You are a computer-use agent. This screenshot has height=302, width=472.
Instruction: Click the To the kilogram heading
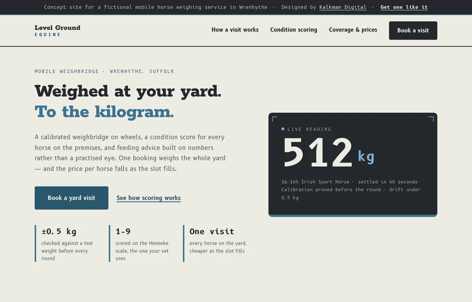(x=104, y=112)
